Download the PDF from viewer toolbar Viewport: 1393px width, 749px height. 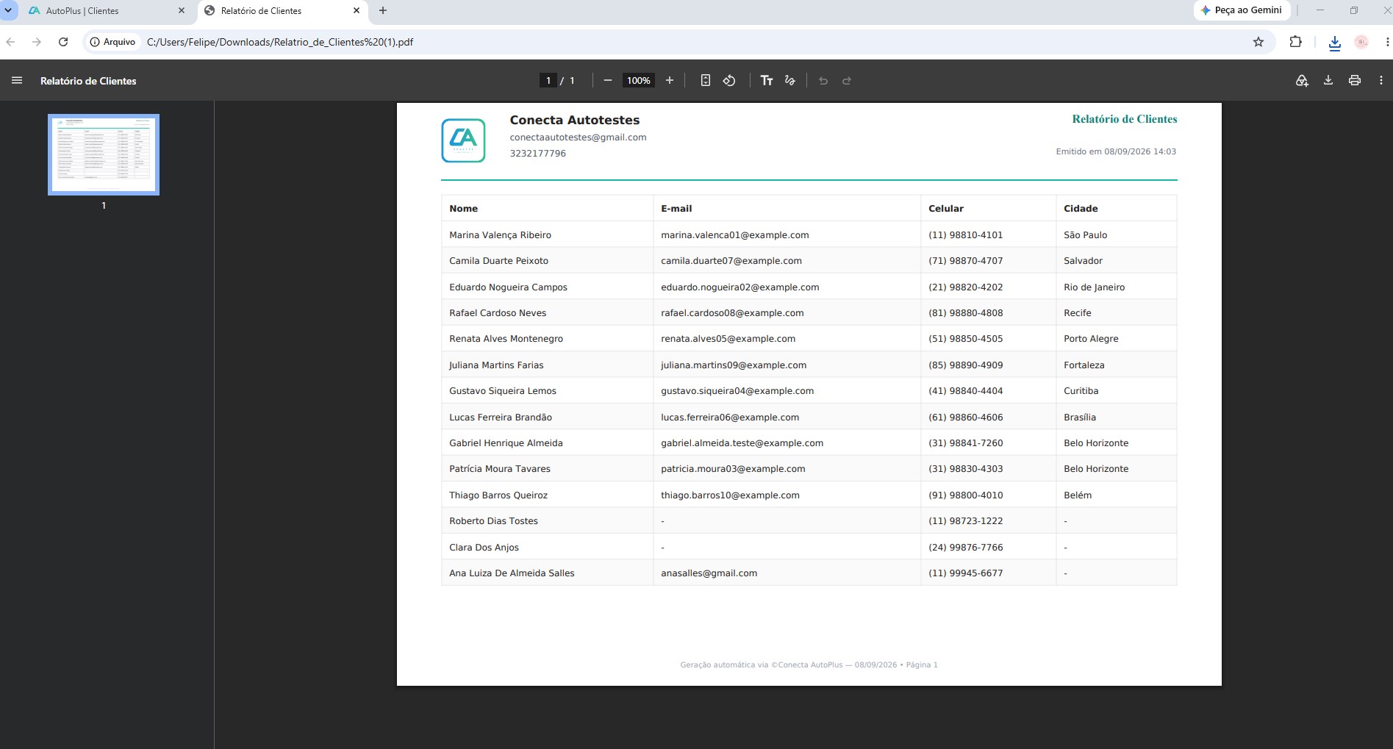(1328, 81)
